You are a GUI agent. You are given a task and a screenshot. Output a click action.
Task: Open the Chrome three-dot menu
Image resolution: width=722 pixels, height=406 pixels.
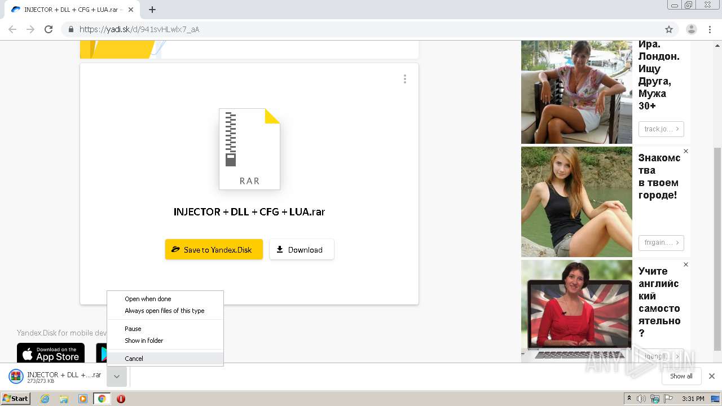pos(710,29)
